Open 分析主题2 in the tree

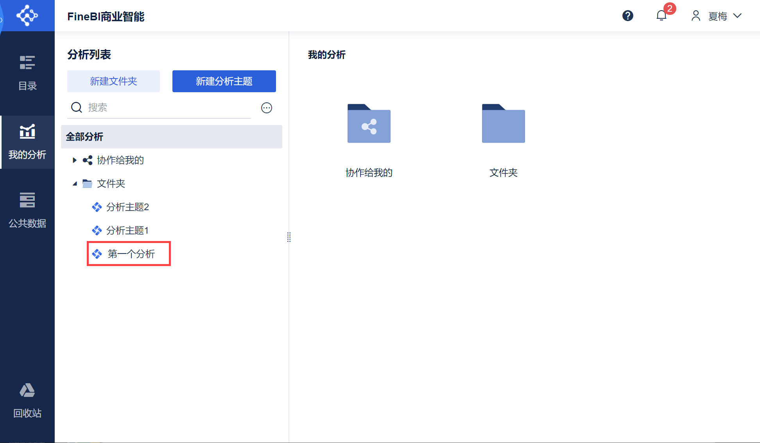coord(127,207)
